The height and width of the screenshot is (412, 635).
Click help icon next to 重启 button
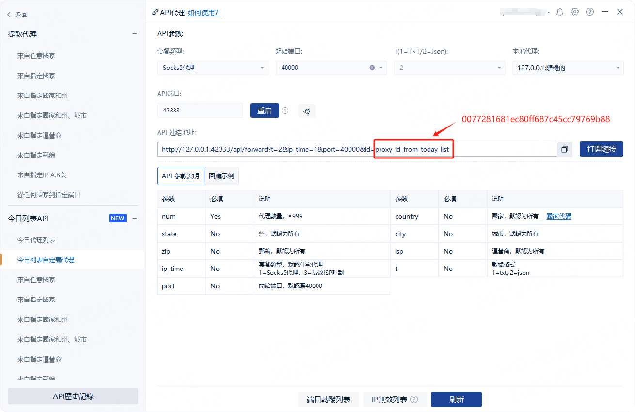pos(285,111)
